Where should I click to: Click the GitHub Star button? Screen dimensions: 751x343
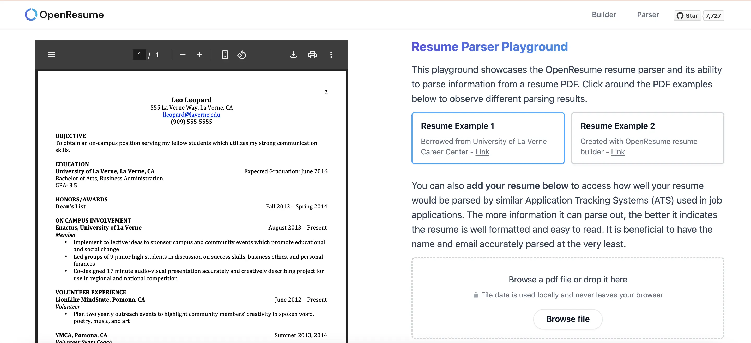pos(687,15)
